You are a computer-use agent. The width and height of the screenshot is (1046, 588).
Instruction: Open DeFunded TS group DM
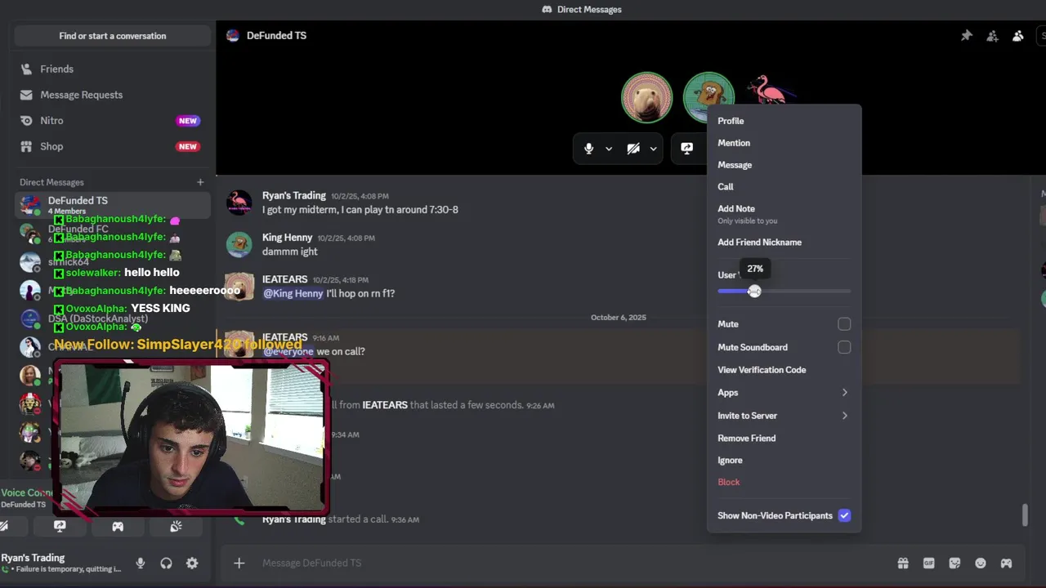[113, 204]
